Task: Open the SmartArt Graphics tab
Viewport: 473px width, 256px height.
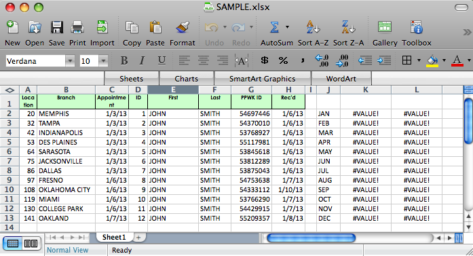Action: click(262, 79)
